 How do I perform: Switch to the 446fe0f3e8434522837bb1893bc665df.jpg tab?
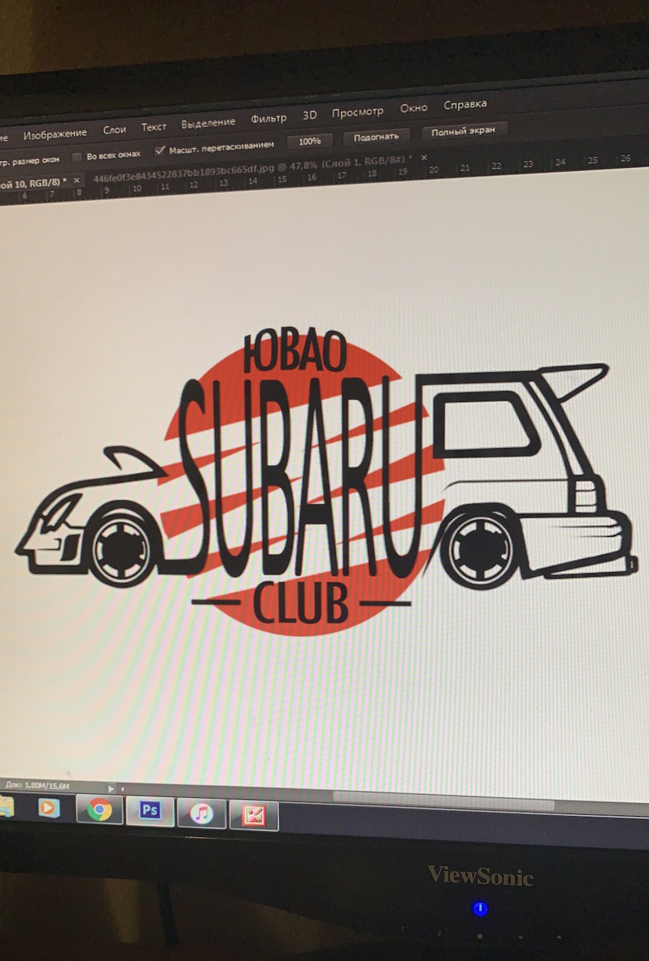click(x=252, y=169)
